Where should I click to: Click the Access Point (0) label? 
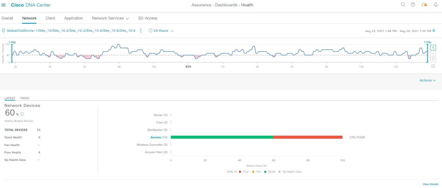156,152
